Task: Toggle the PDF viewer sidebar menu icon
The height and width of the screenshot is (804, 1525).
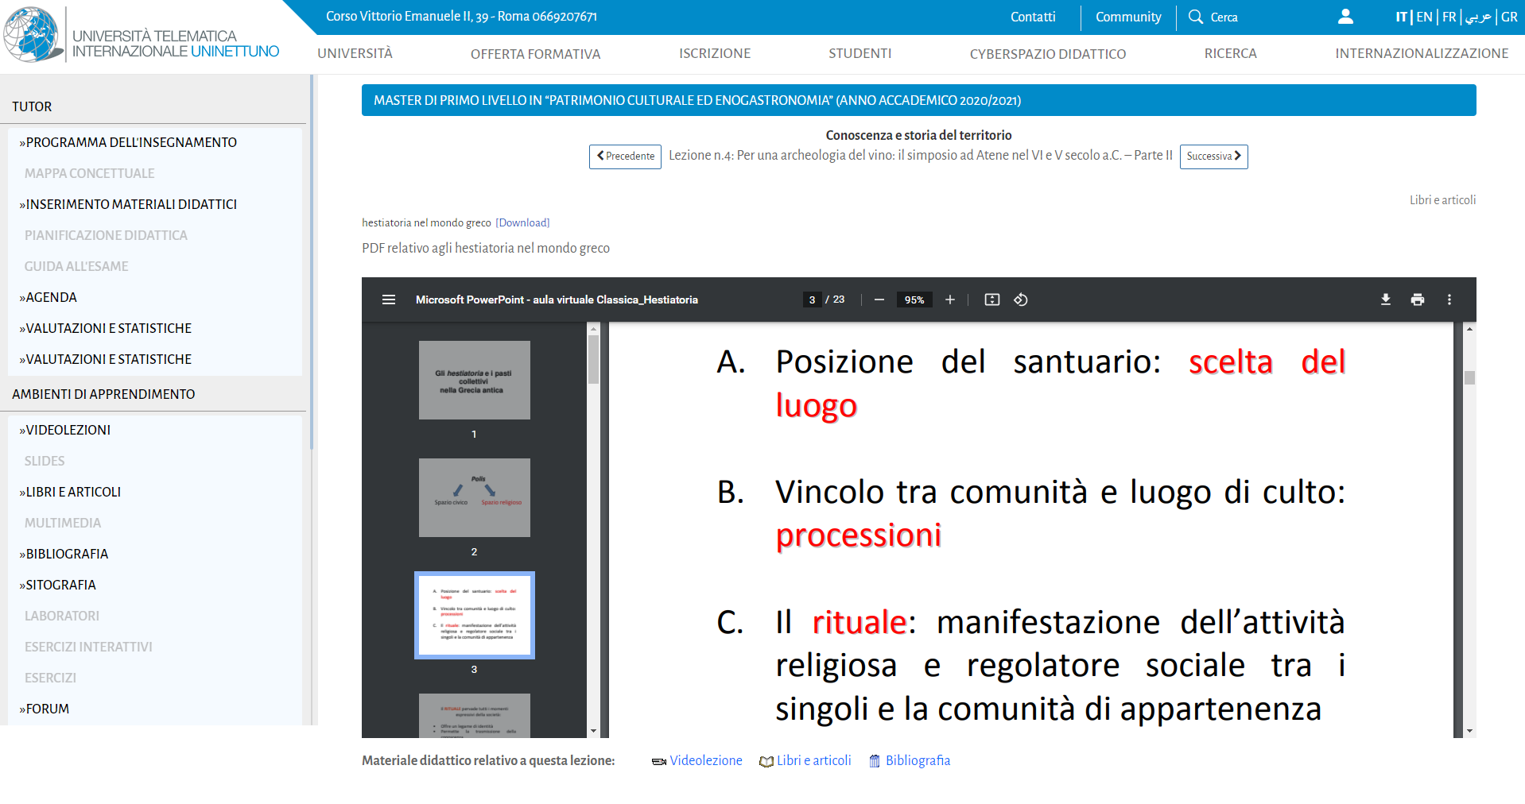Action: click(388, 300)
